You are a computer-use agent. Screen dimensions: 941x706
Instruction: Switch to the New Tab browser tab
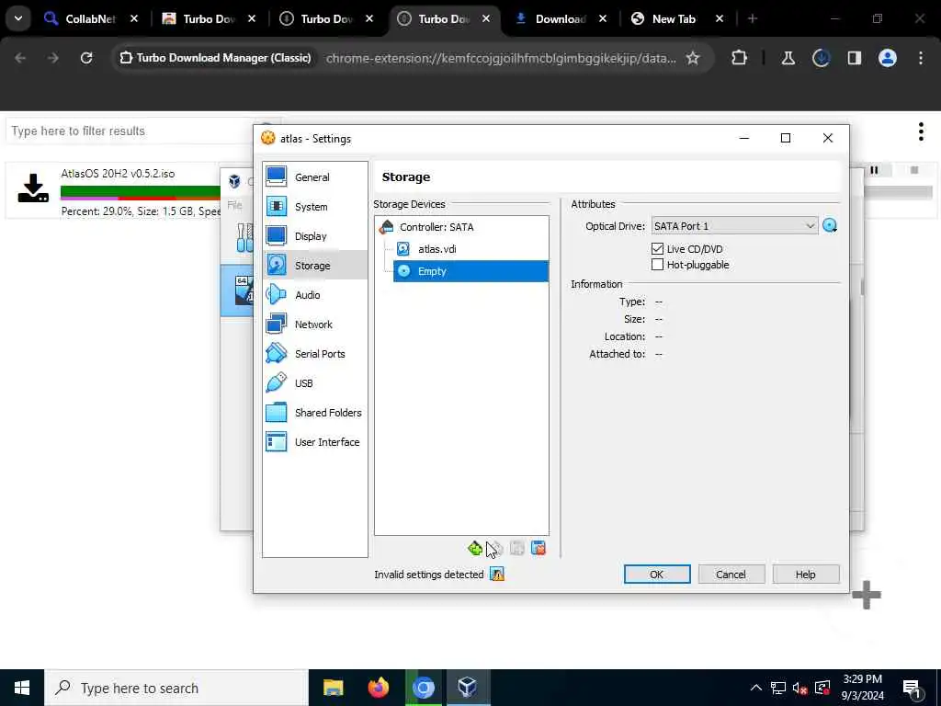click(674, 18)
